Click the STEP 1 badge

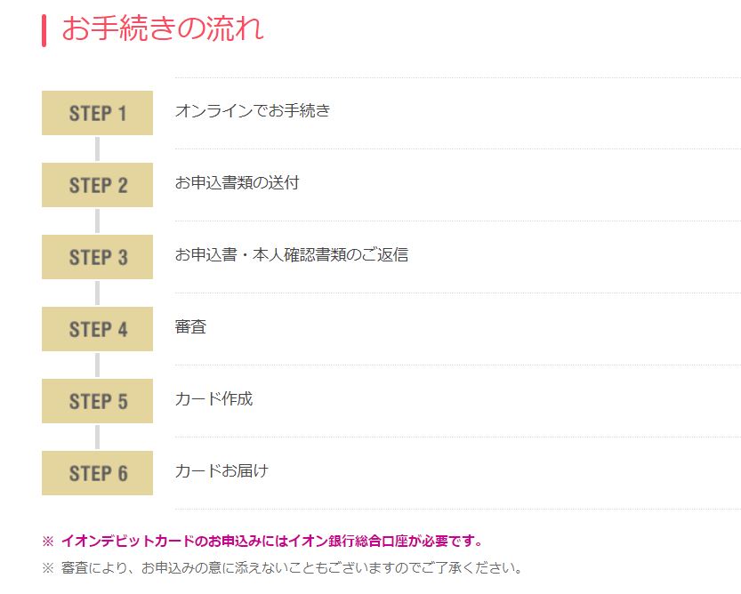(x=97, y=113)
